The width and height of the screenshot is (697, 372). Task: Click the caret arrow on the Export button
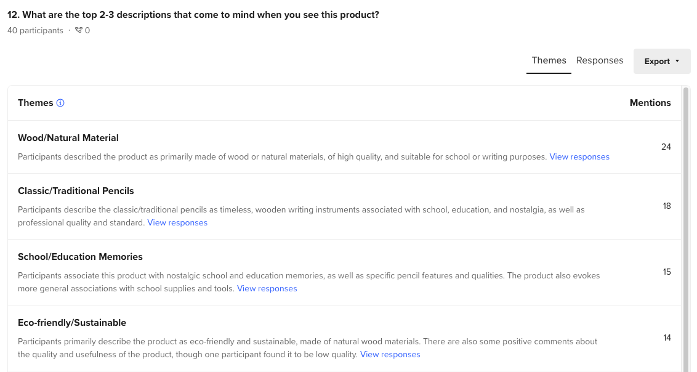(x=676, y=61)
